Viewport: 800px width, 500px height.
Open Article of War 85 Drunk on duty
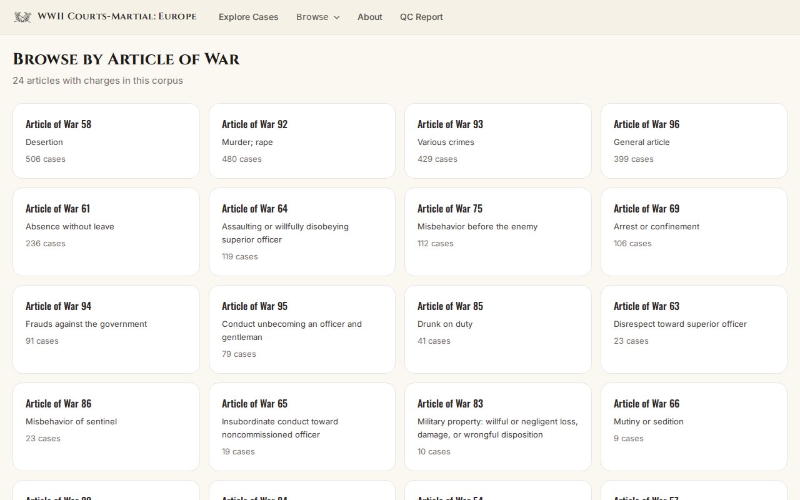498,329
